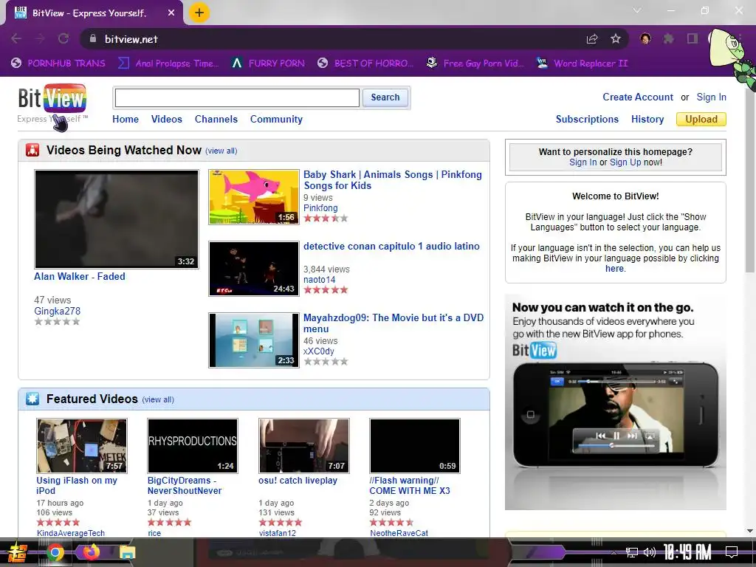View all Videos Being Watched Now
The width and height of the screenshot is (756, 567).
click(221, 151)
